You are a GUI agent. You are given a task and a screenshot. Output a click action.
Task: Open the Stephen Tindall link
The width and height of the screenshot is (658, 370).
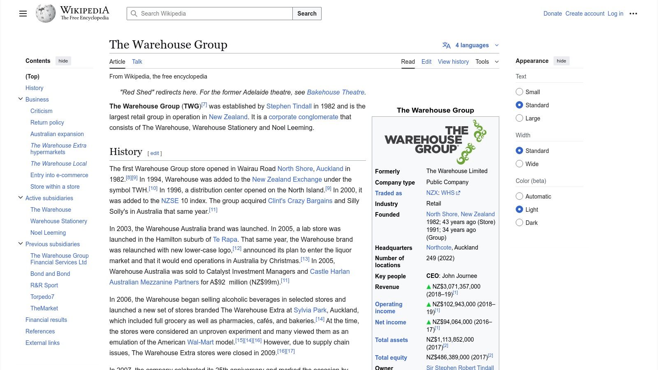(x=289, y=106)
